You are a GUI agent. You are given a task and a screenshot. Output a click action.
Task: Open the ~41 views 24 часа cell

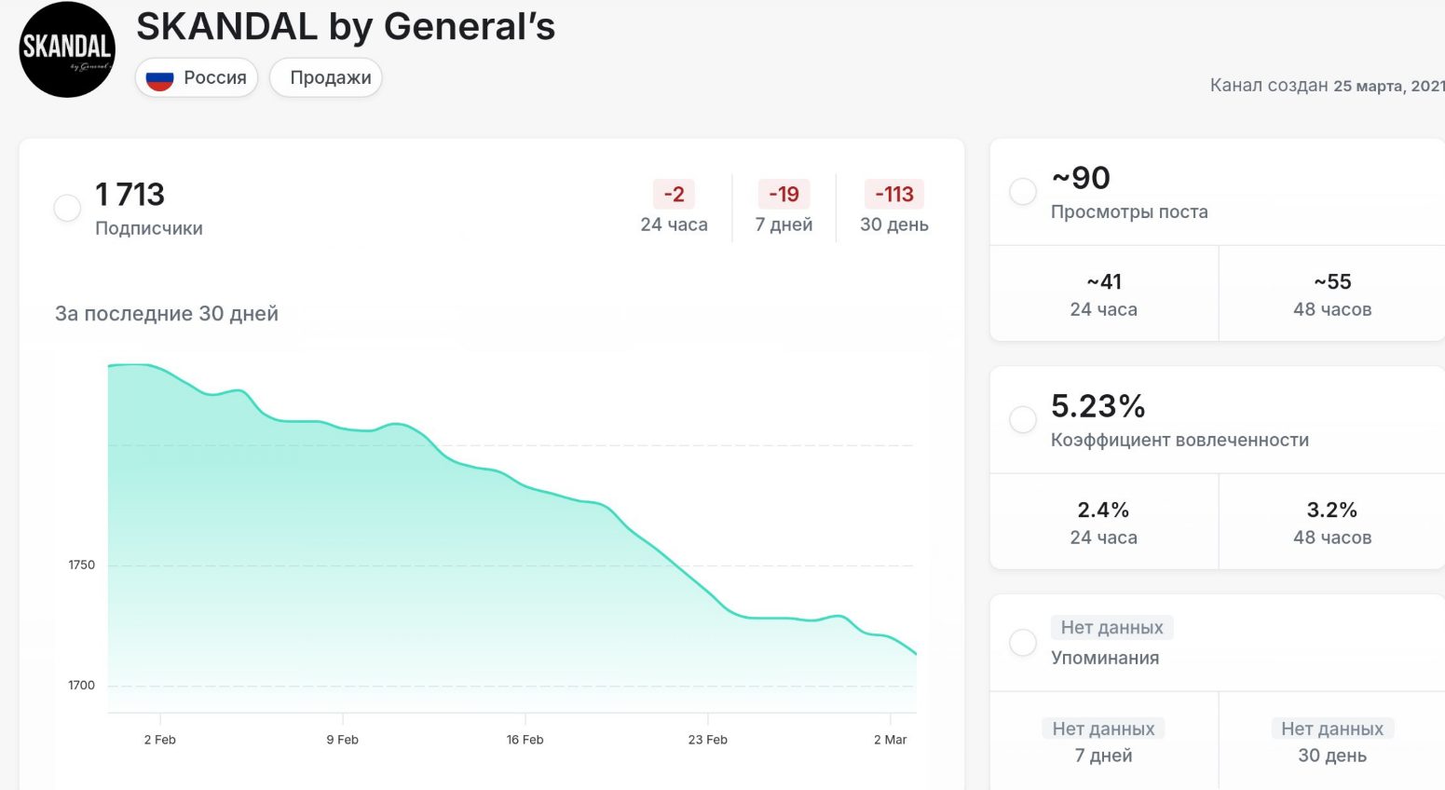[x=1103, y=294]
